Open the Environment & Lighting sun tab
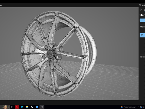Image resolution: width=145 pixels, height=109 pixels. [141, 10]
